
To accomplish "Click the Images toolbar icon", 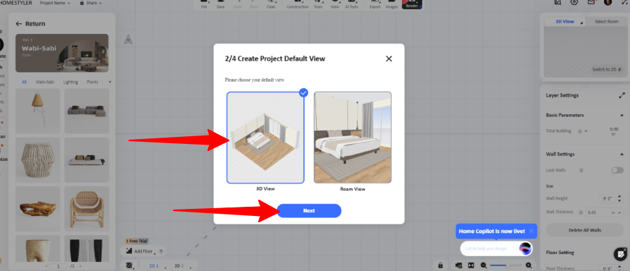I will click(x=392, y=4).
